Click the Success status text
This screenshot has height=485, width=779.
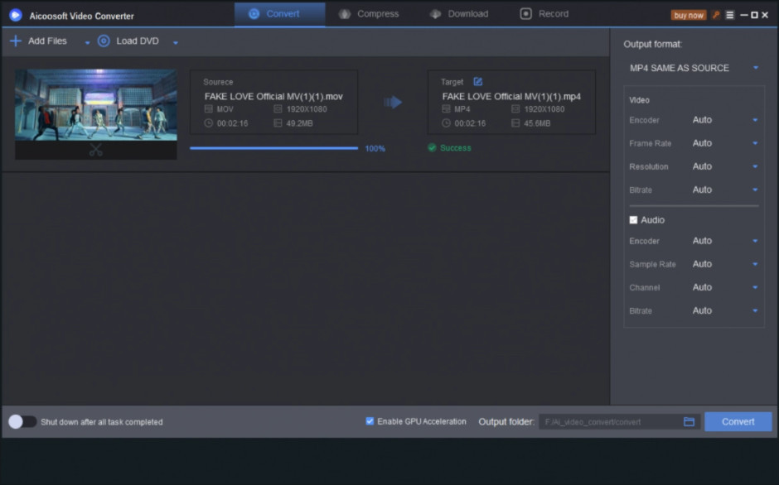(456, 148)
